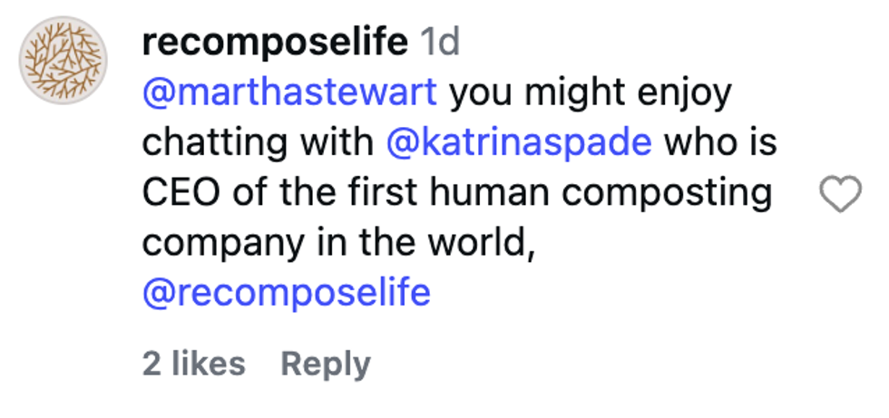Select the bold commenter name recomposelife
This screenshot has width=889, height=418.
coord(275,42)
